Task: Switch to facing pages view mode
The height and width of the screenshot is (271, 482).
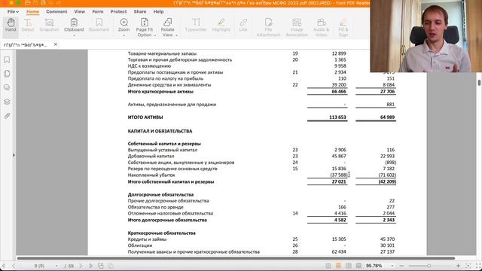Action: 348,266
